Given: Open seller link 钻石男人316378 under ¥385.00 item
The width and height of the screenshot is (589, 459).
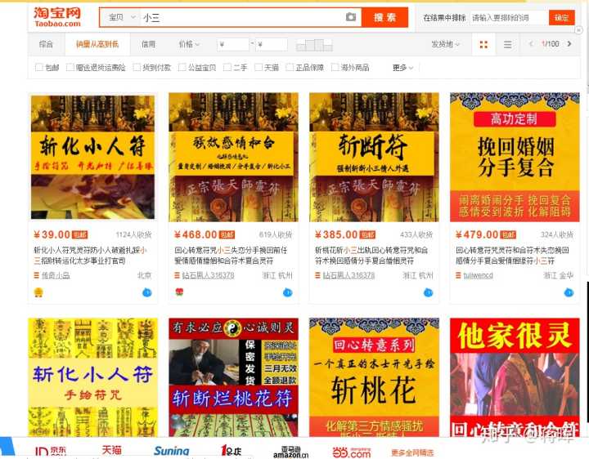Looking at the screenshot, I should pyautogui.click(x=348, y=275).
